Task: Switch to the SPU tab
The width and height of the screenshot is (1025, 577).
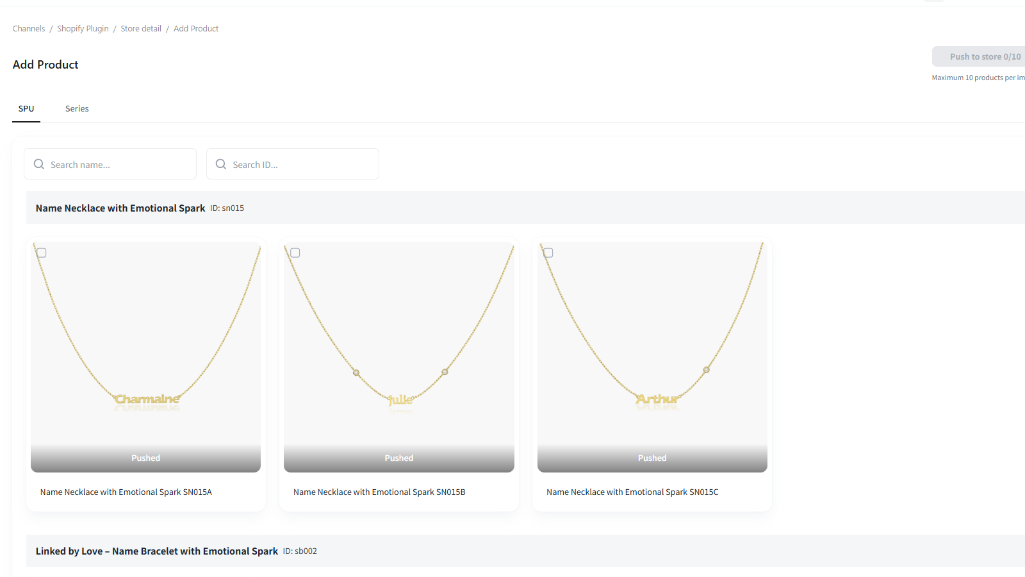Action: 26,108
